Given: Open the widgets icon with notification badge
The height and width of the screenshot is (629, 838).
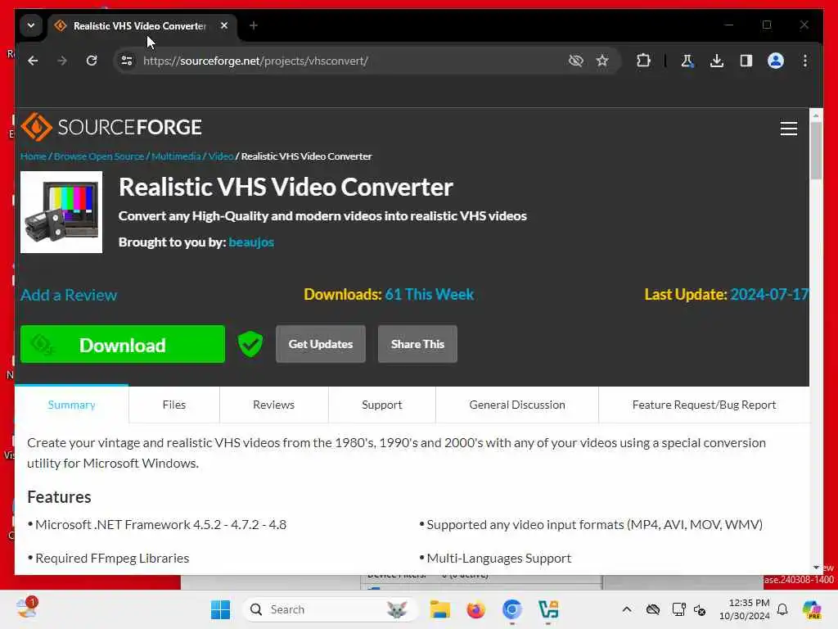Looking at the screenshot, I should (x=27, y=609).
